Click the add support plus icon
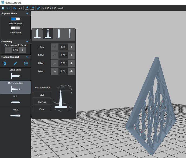 tap(26, 63)
